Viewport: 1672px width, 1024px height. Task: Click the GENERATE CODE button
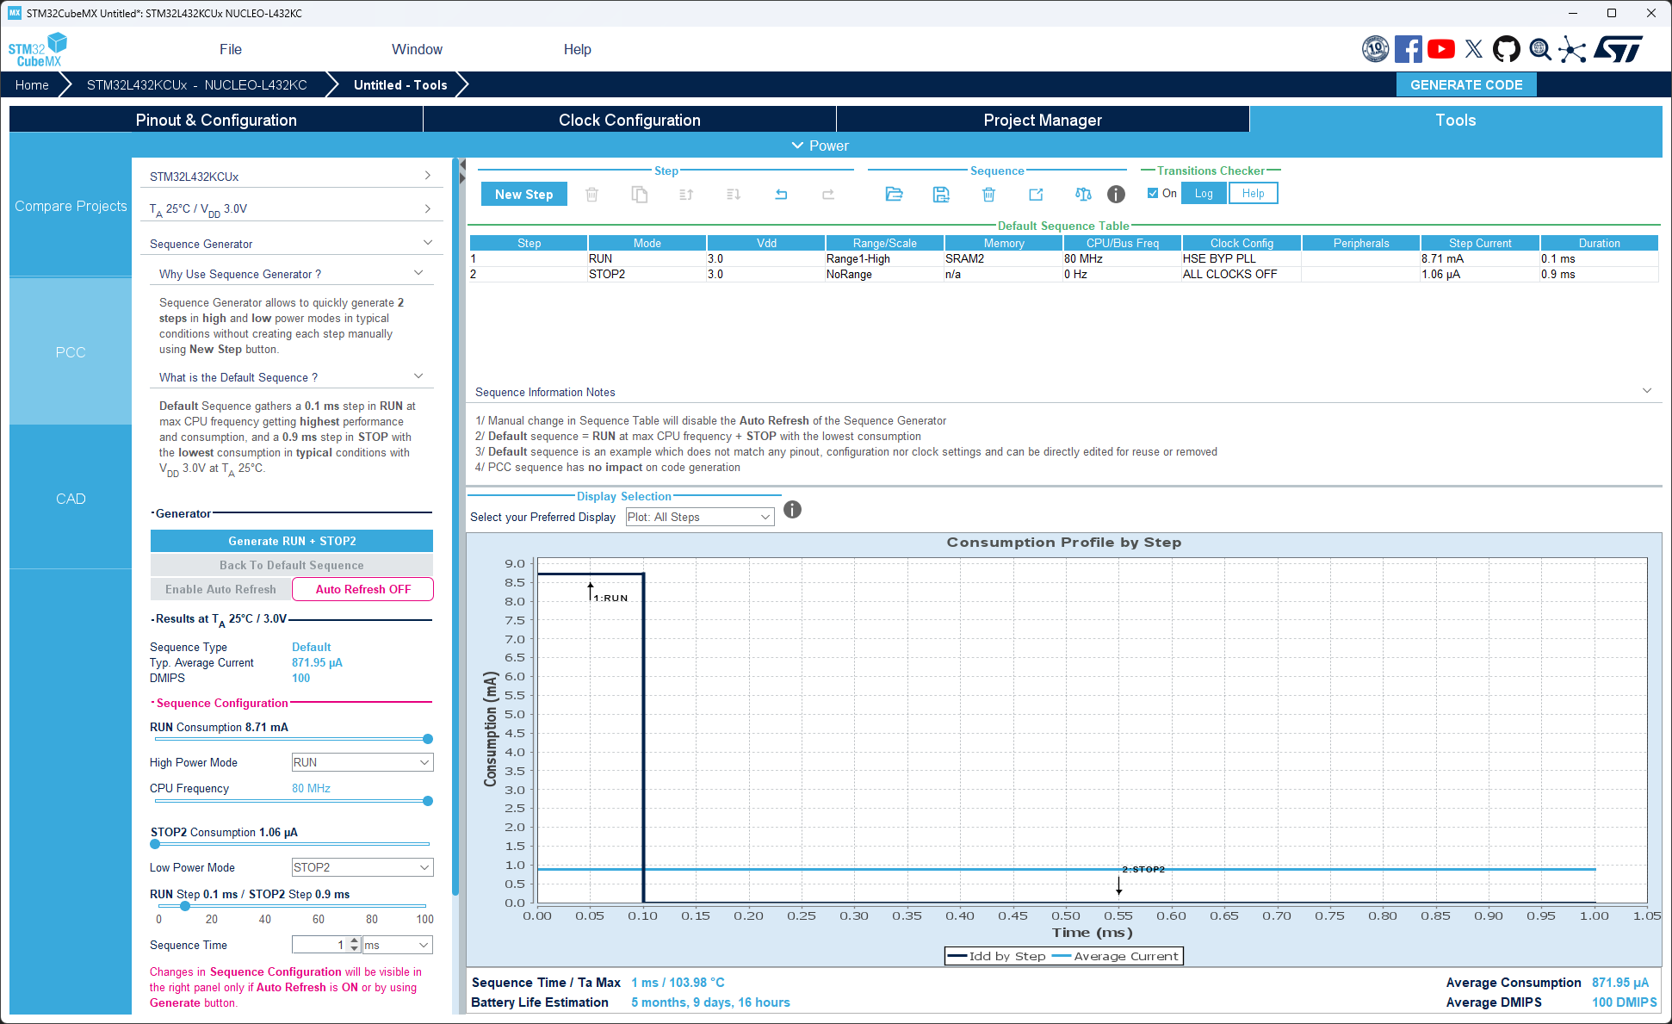1466,84
